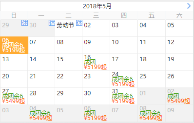Click date 22 cell
Viewport: 194px width, 123px height.
pyautogui.click(x=69, y=79)
